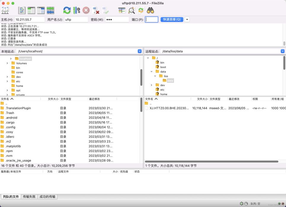This screenshot has width=286, height=207.
Task: Toggle synchronized browsing icon
Action: tap(141, 10)
